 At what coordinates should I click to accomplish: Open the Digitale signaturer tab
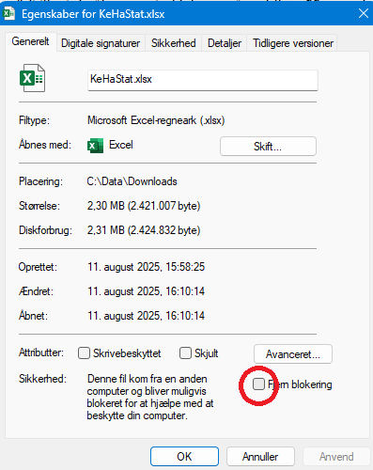pyautogui.click(x=101, y=43)
